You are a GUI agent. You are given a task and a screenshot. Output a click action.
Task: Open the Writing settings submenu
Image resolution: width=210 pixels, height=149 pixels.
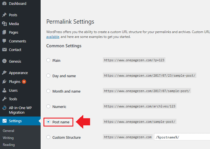click(8, 138)
